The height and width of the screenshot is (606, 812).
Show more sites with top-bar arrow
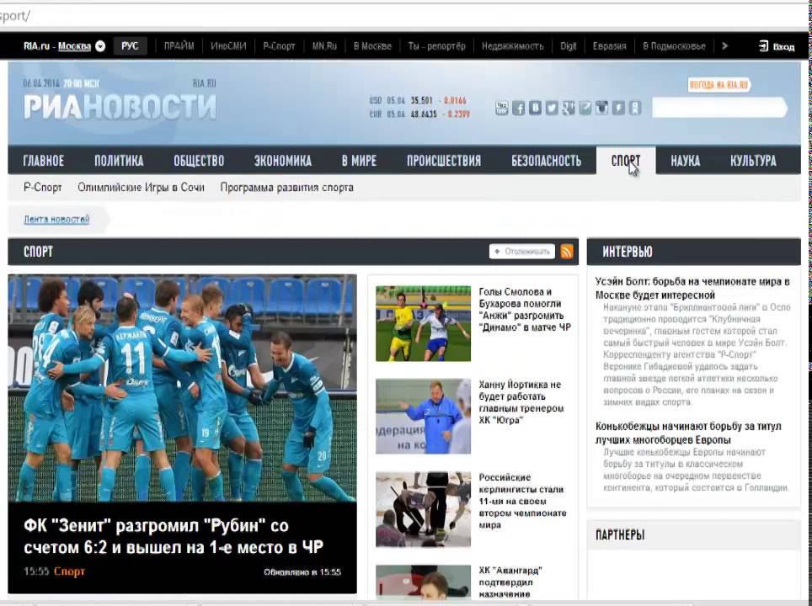coord(724,46)
